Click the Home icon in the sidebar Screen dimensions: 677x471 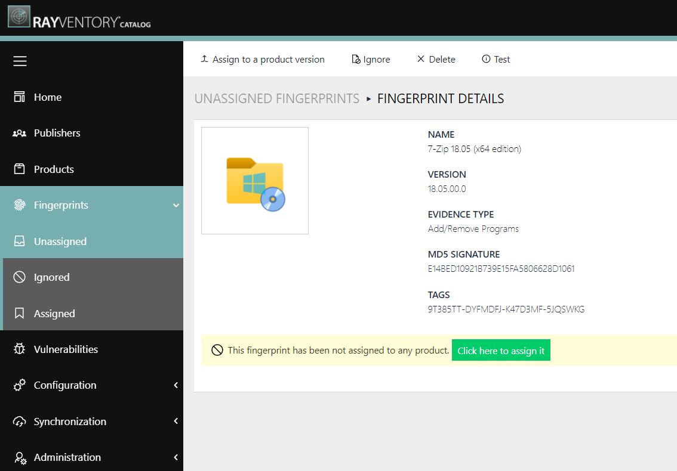pyautogui.click(x=20, y=97)
